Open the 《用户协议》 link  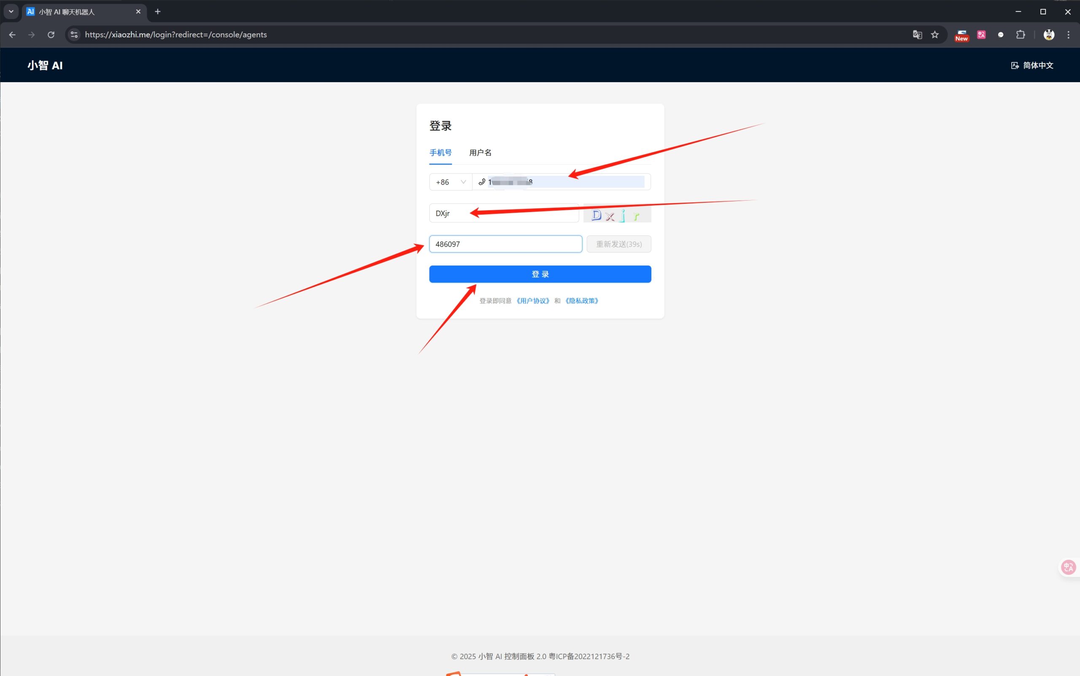click(x=532, y=301)
